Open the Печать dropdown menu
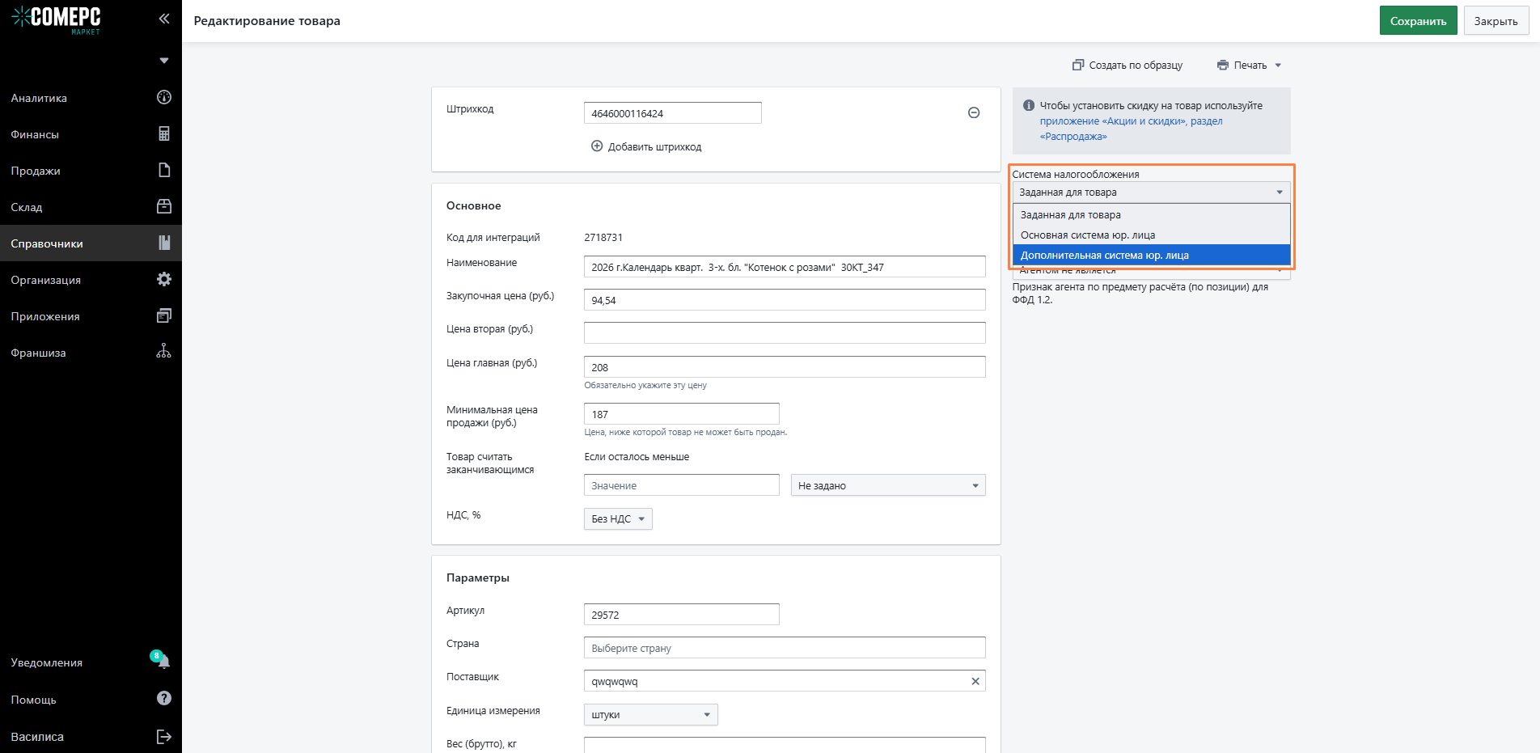1540x753 pixels. (x=1250, y=66)
